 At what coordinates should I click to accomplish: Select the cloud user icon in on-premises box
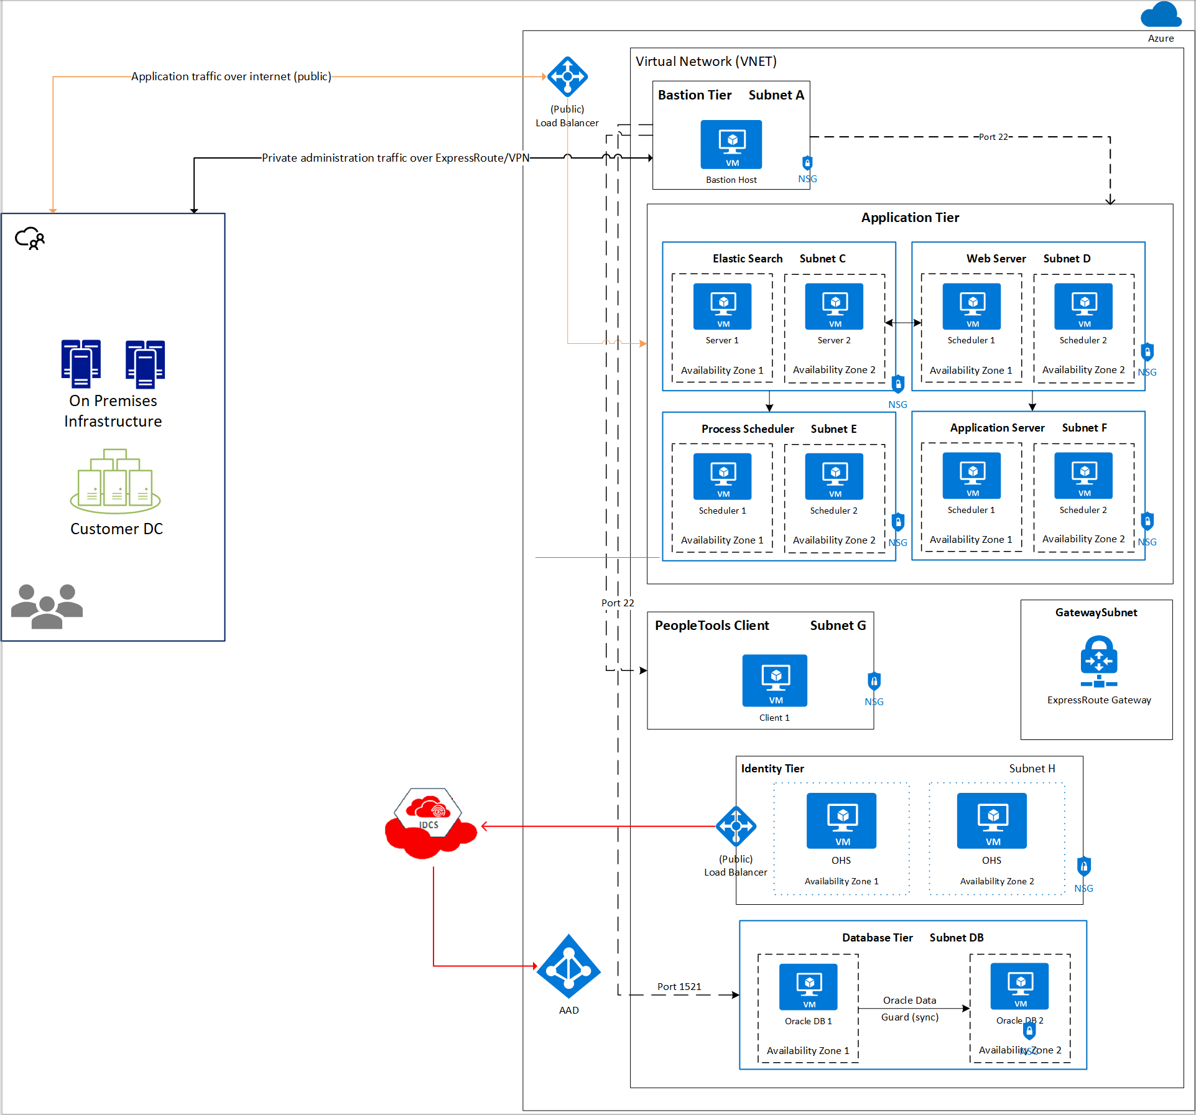pyautogui.click(x=30, y=238)
